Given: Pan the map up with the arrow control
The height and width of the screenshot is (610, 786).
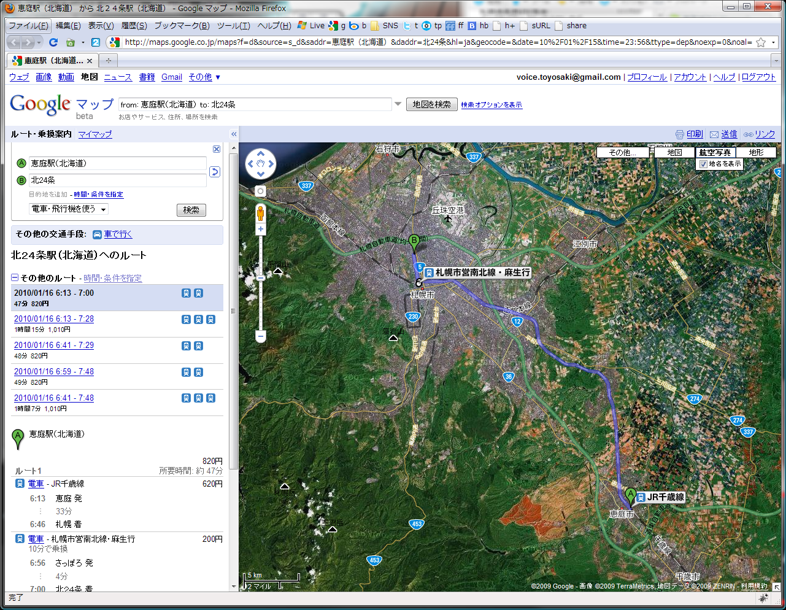Looking at the screenshot, I should click(x=261, y=153).
